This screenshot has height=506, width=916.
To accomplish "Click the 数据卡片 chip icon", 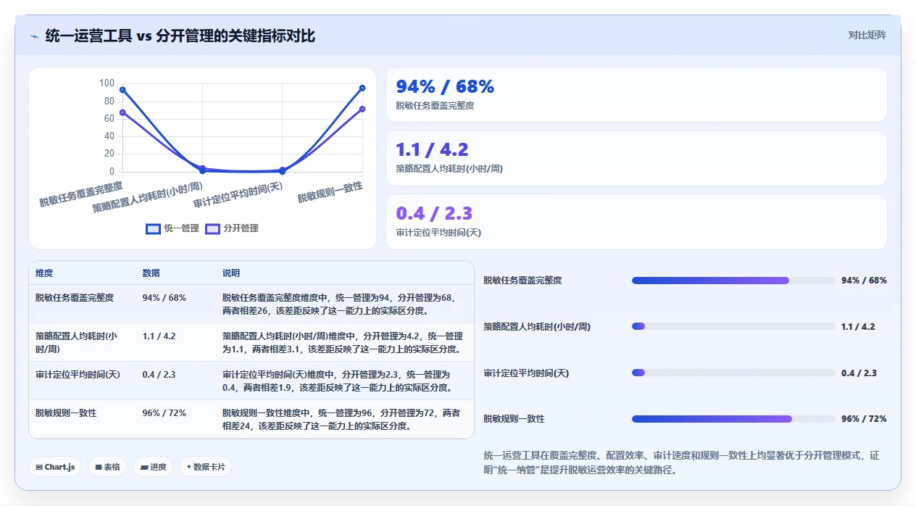I will pos(189,467).
